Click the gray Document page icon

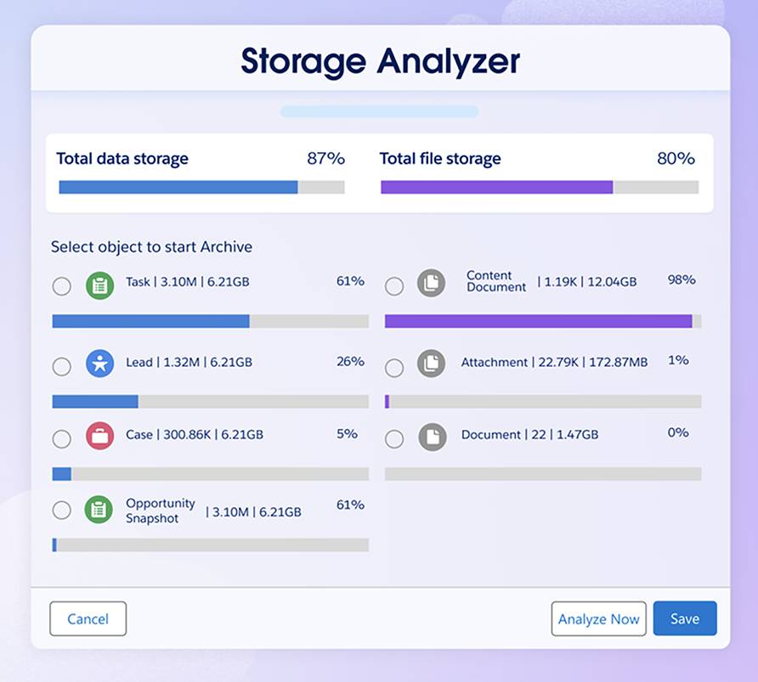click(433, 437)
